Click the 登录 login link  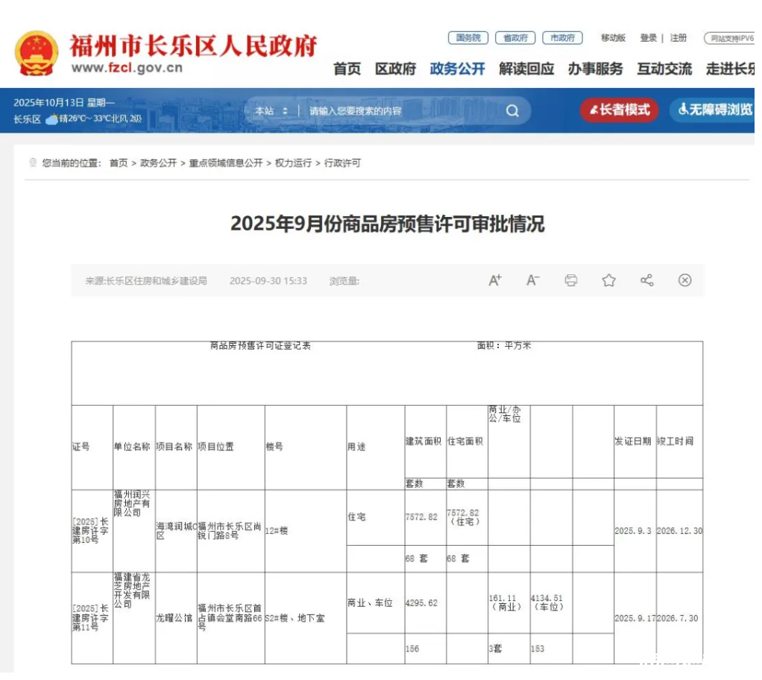click(x=648, y=38)
